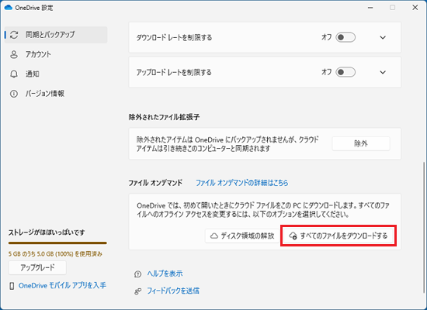Screen dimensions: 427x310
Task: Open the 同期とバックアップ section
Action: [56, 35]
